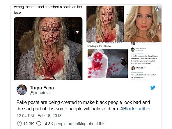
Task: Click the tweet body text
Action: coord(84,105)
